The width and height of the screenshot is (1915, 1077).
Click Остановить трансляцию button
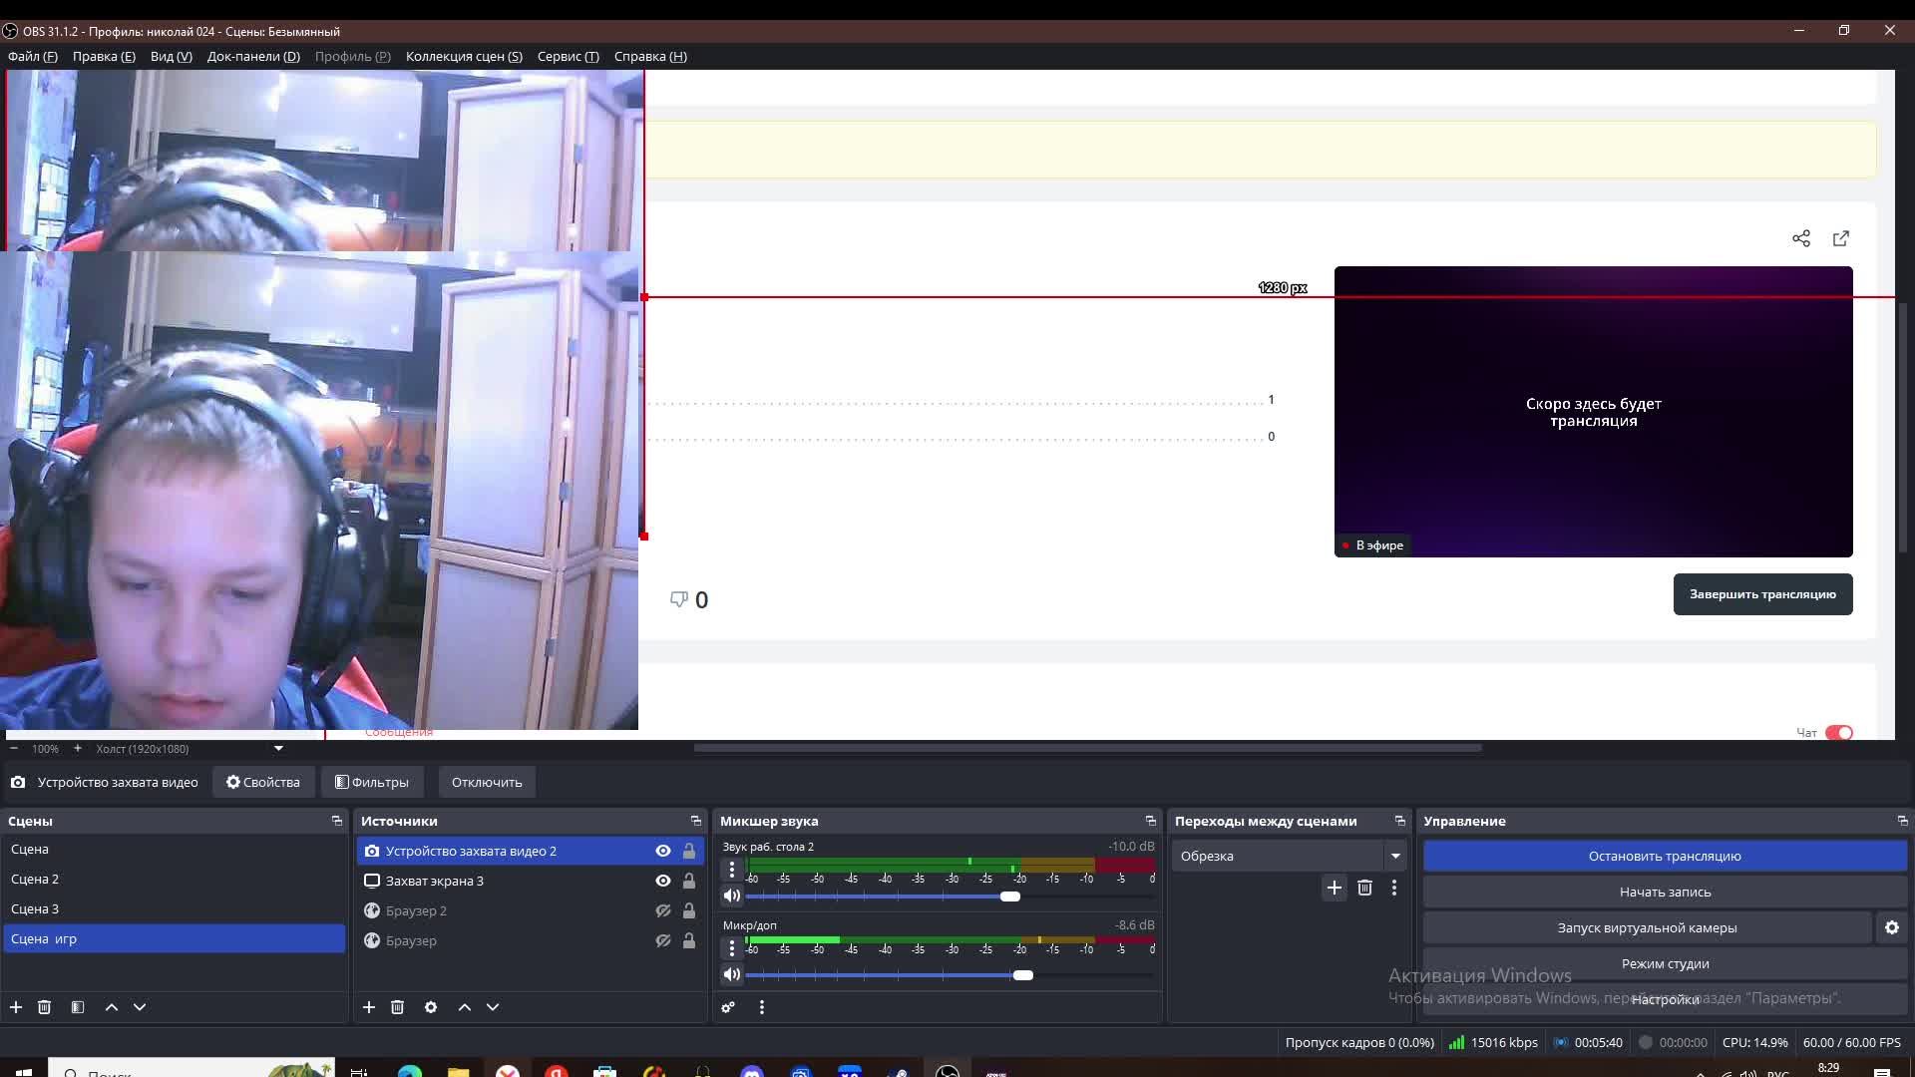pyautogui.click(x=1664, y=856)
